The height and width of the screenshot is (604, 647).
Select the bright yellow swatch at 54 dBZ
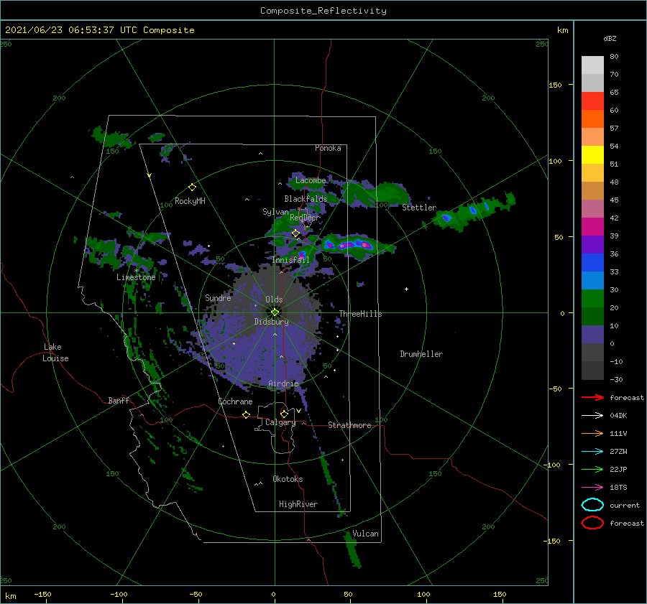(592, 154)
